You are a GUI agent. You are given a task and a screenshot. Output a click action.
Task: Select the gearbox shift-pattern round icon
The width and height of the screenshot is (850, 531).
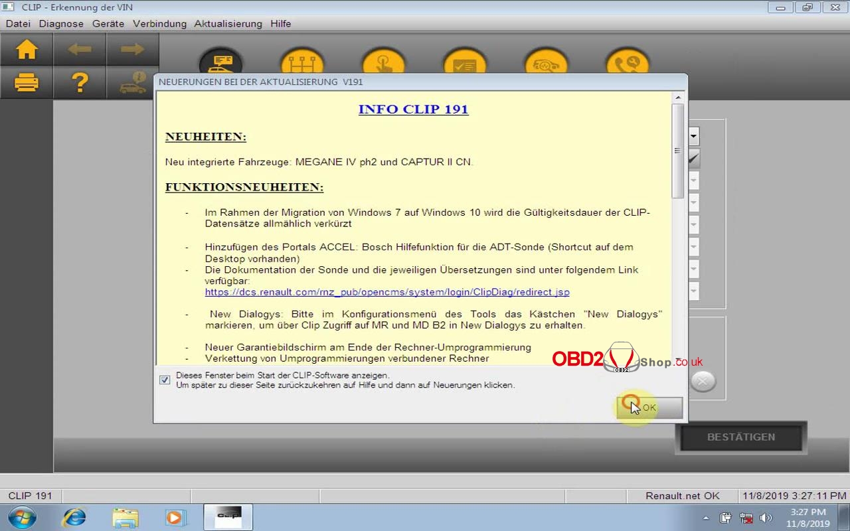tap(302, 64)
